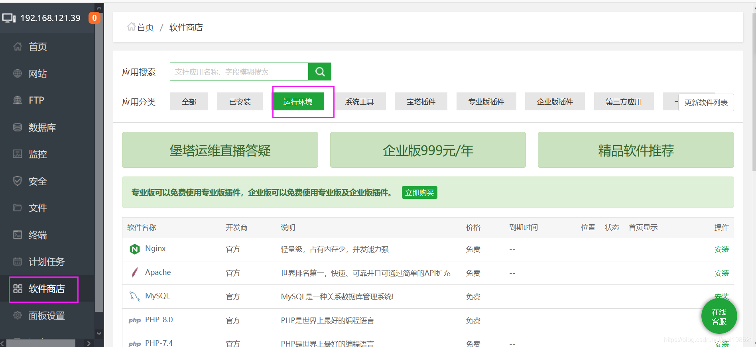The width and height of the screenshot is (756, 347).
Task: Click the sidebar scroll up arrow
Action: pyautogui.click(x=99, y=8)
